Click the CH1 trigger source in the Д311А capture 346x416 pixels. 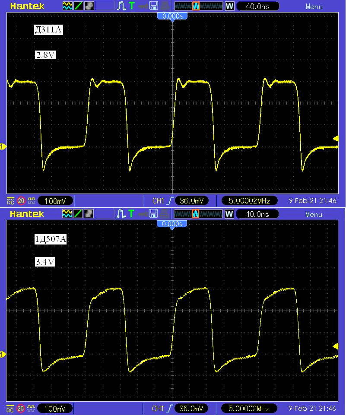pos(159,201)
